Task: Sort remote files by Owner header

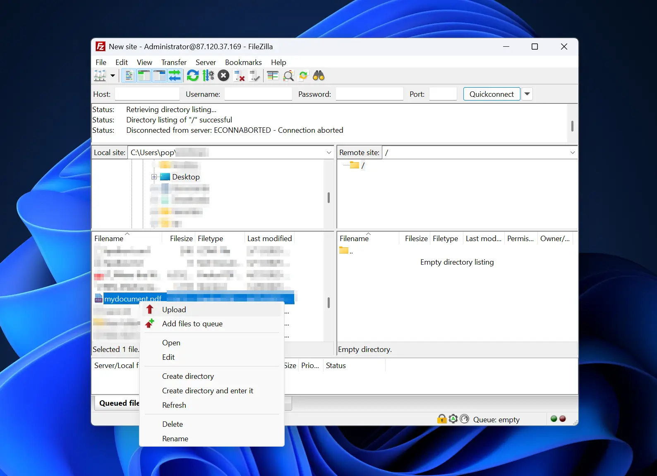Action: 555,239
